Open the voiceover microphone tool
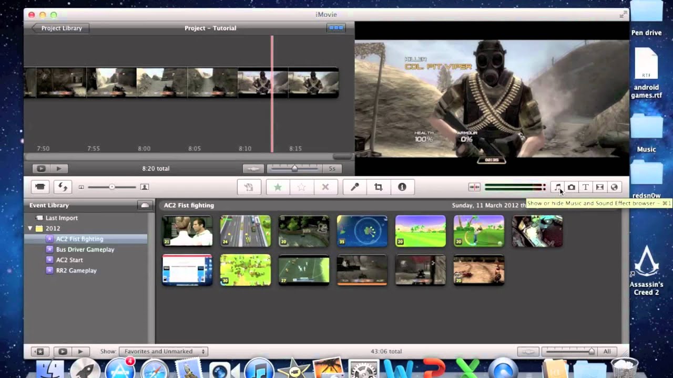The height and width of the screenshot is (378, 673). (x=354, y=187)
